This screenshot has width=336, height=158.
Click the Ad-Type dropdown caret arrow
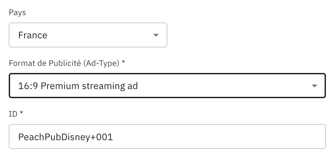click(314, 86)
